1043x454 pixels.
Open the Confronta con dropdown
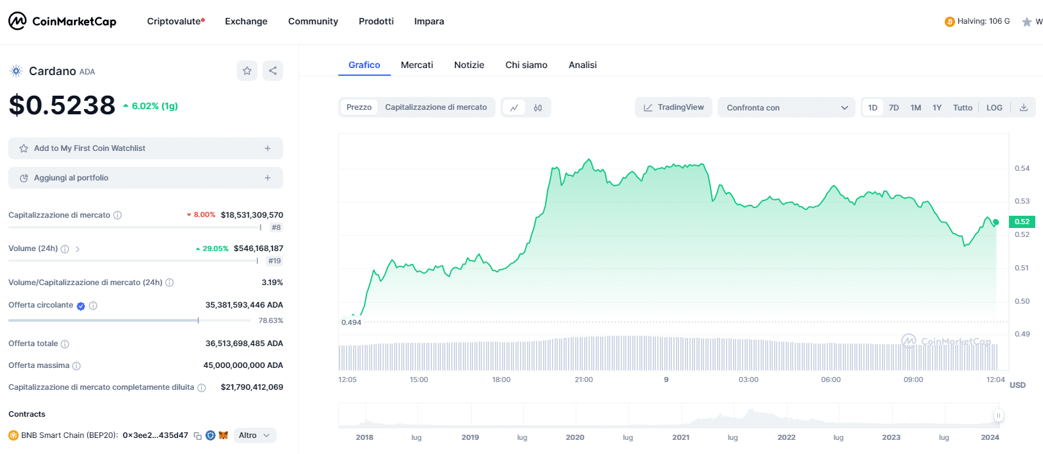[x=786, y=108]
